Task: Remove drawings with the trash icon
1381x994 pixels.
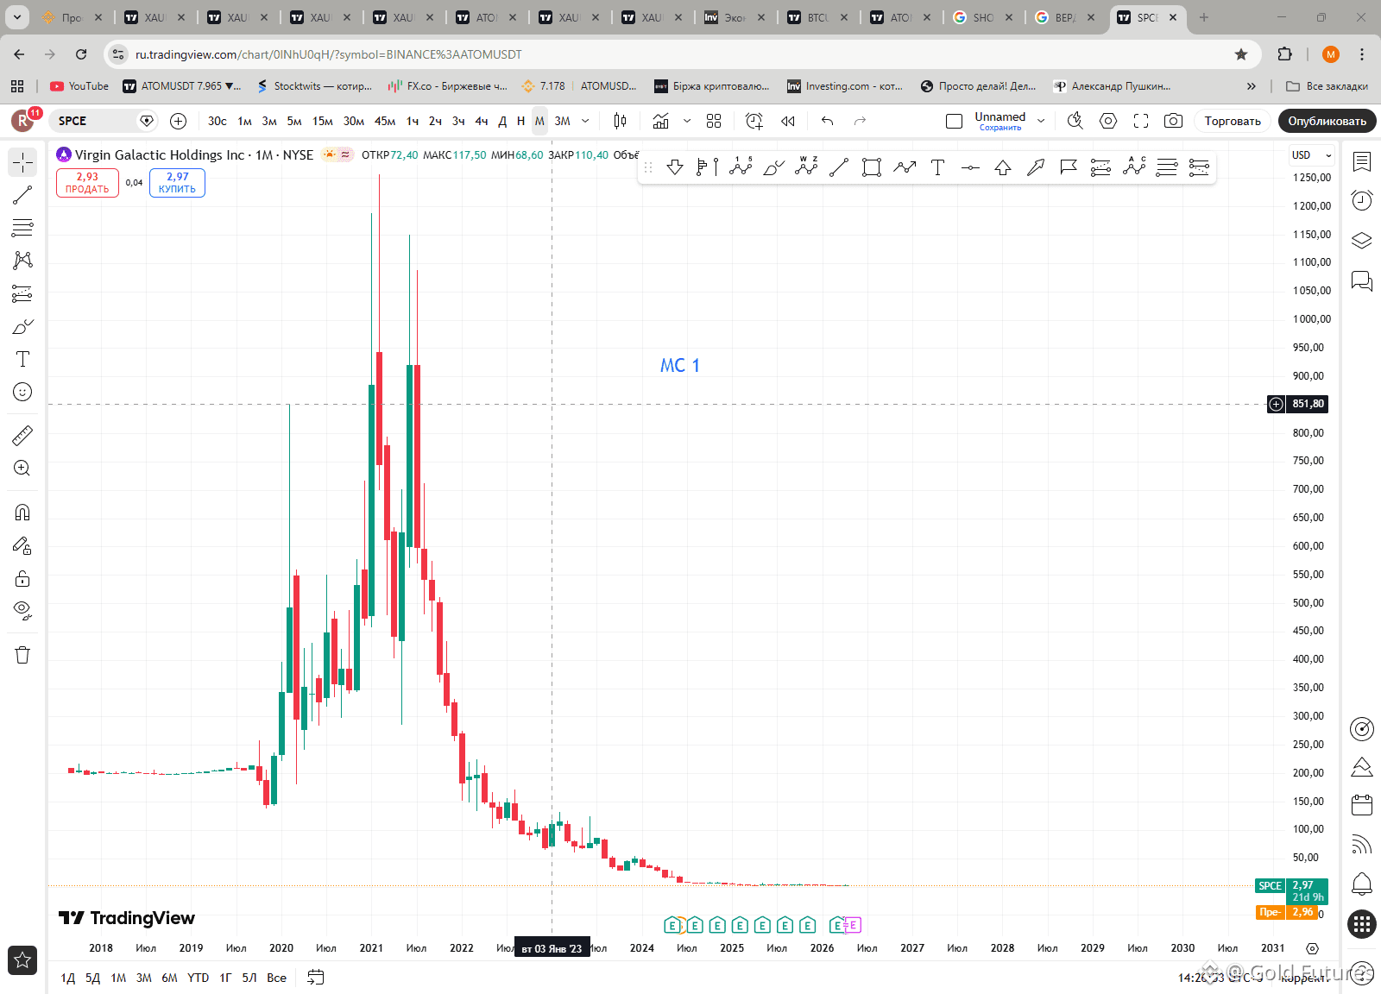Action: click(x=22, y=655)
